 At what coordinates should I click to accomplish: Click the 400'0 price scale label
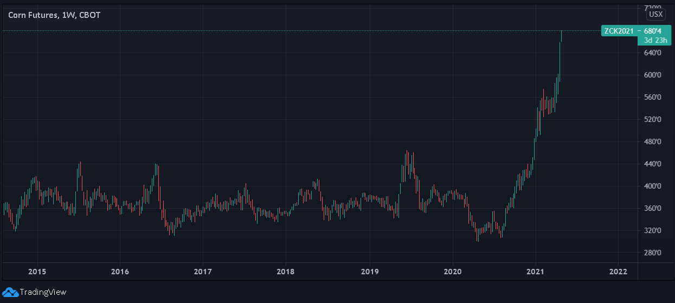653,186
